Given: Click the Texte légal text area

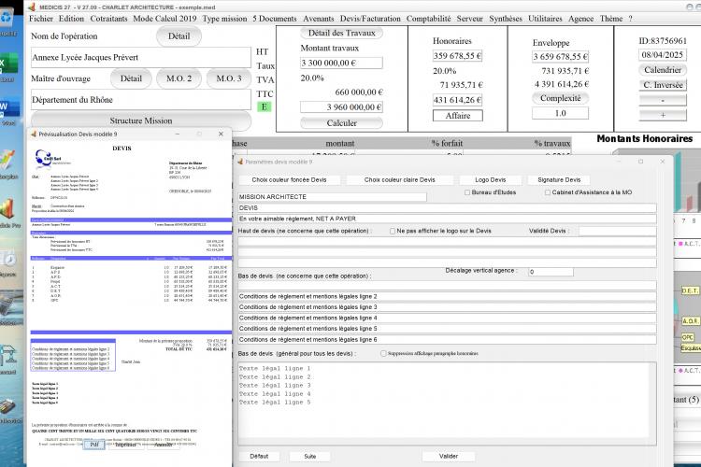Looking at the screenshot, I should [447, 403].
